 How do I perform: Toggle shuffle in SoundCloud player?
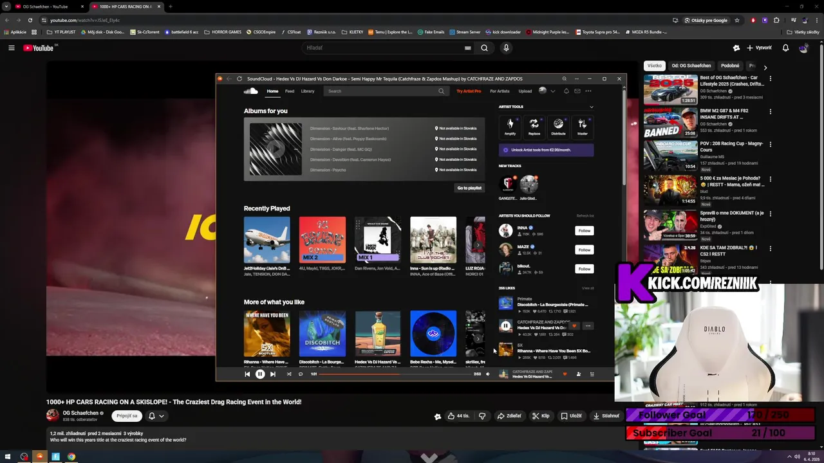pos(288,374)
